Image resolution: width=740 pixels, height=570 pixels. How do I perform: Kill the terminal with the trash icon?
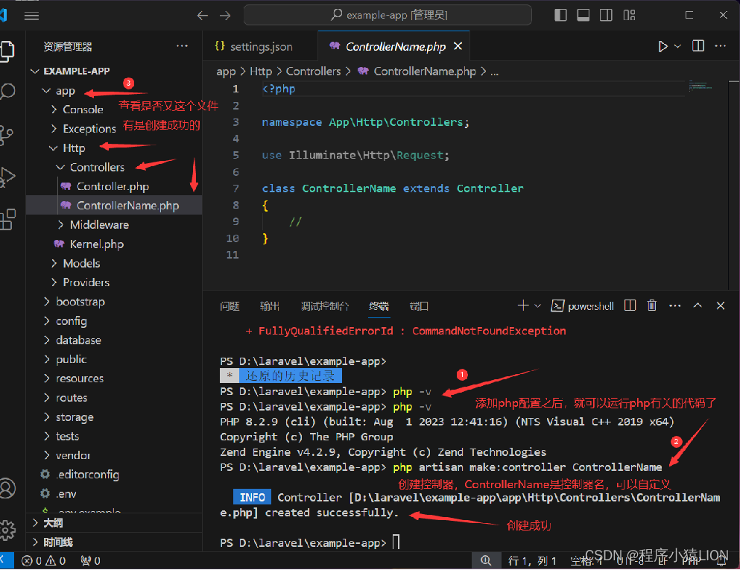(651, 305)
